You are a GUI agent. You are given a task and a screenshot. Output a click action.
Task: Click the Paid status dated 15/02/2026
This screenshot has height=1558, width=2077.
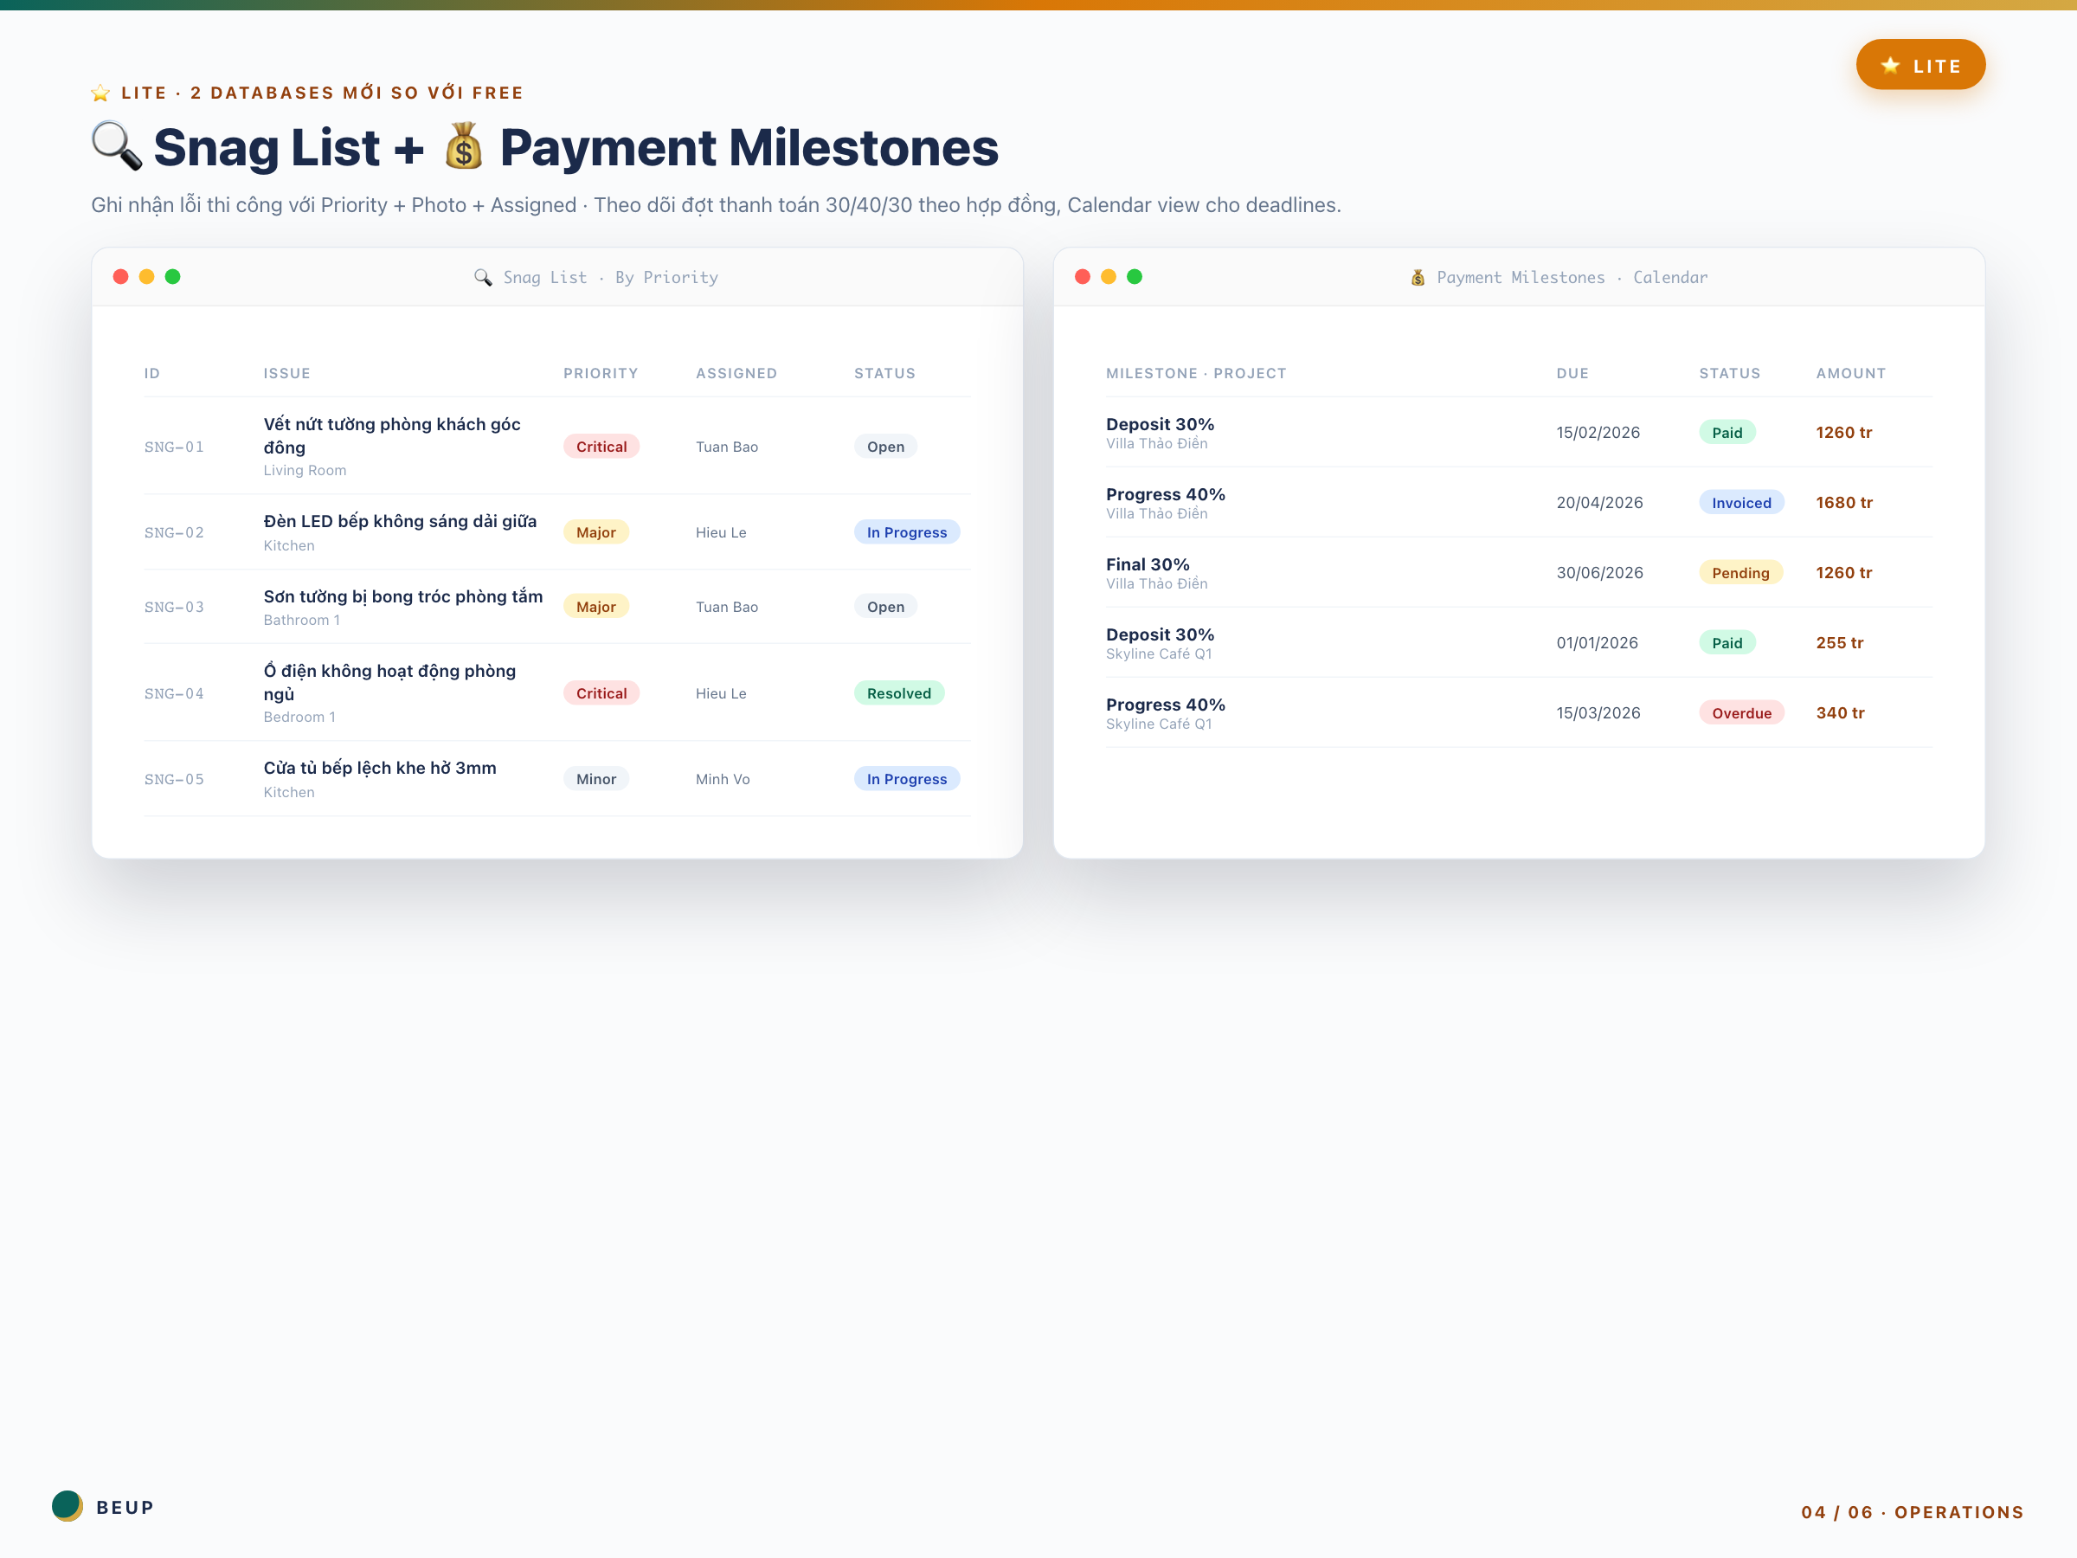click(x=1727, y=433)
